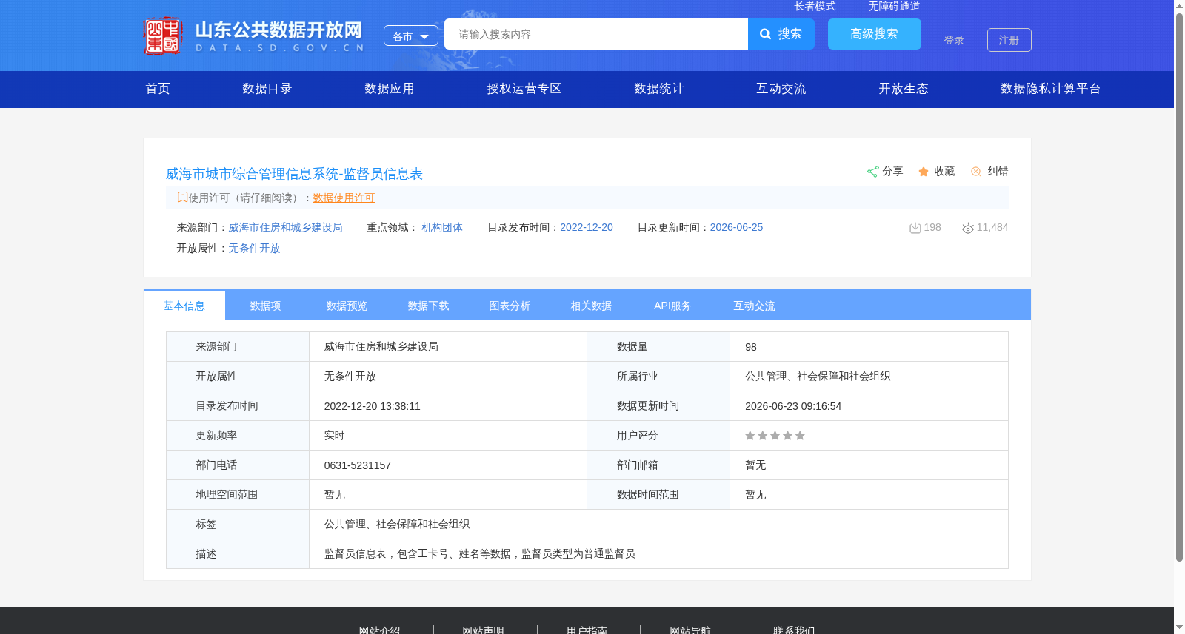1185x634 pixels.
Task: Switch to the 图表分析 tab
Action: tap(510, 306)
